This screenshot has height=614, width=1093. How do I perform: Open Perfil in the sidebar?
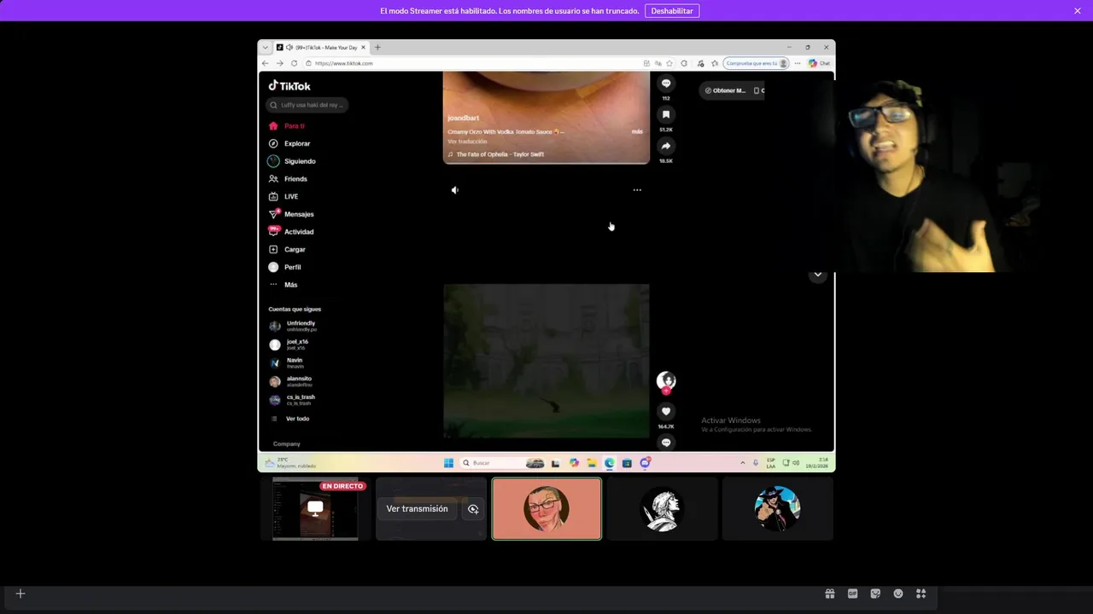pyautogui.click(x=285, y=267)
